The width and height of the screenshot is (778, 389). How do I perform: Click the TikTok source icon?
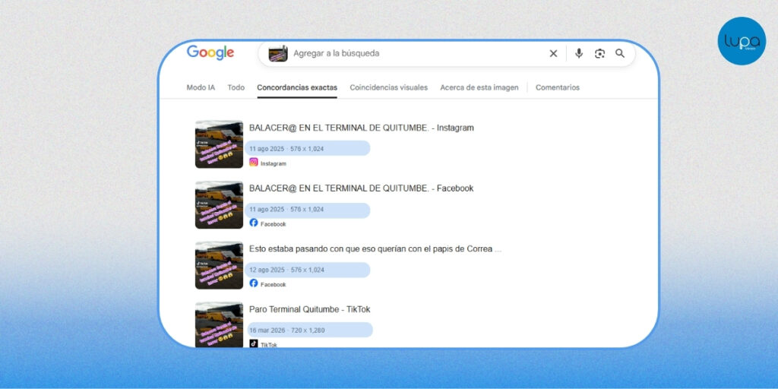pyautogui.click(x=254, y=343)
